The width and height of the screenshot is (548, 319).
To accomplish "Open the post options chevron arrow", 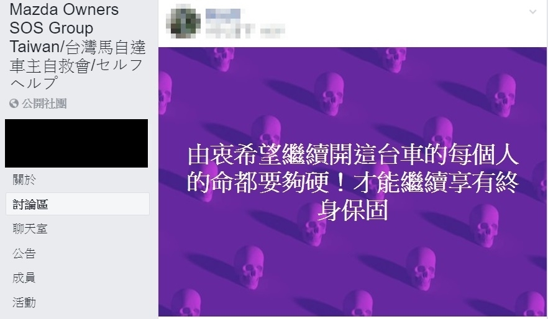I will pyautogui.click(x=532, y=12).
